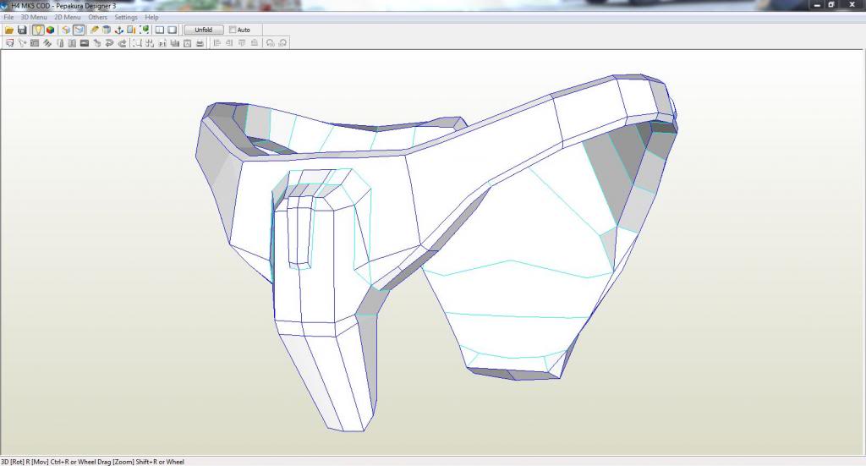
Task: Click the undo arrow icon
Action: point(109,43)
